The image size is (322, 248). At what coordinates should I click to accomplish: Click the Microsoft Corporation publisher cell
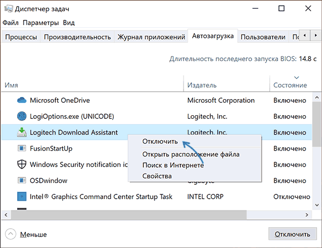pos(221,100)
